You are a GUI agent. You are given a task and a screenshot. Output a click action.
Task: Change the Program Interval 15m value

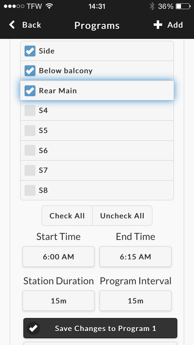pyautogui.click(x=135, y=301)
